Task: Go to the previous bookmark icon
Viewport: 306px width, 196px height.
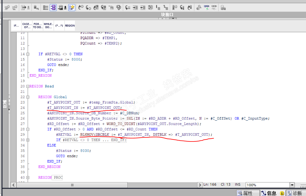Action: tap(190, 8)
